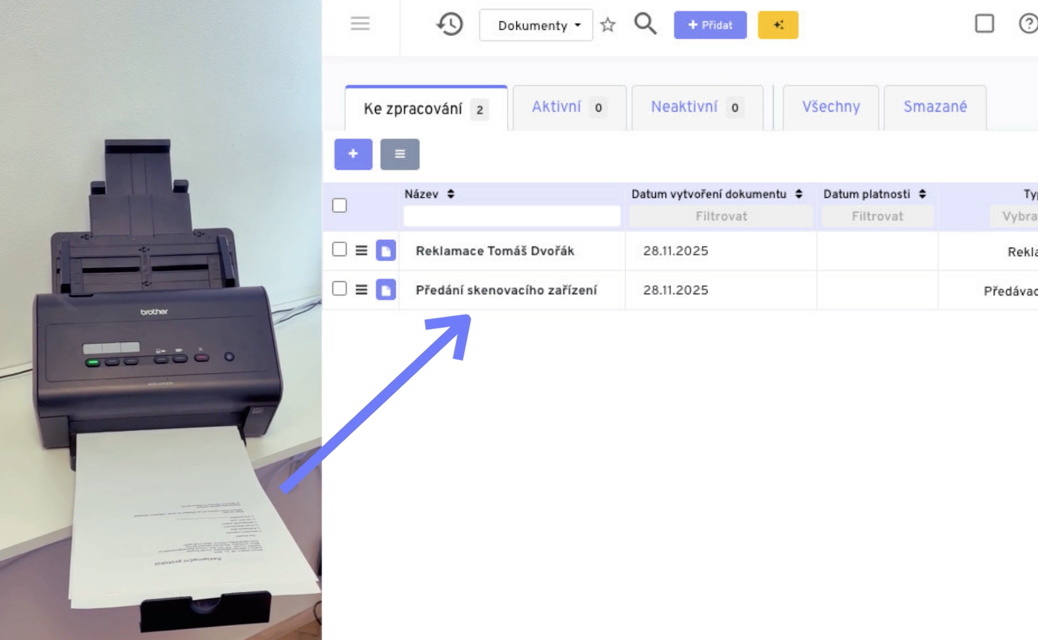The width and height of the screenshot is (1038, 640).
Task: Click the Název filter input field
Action: coord(511,216)
